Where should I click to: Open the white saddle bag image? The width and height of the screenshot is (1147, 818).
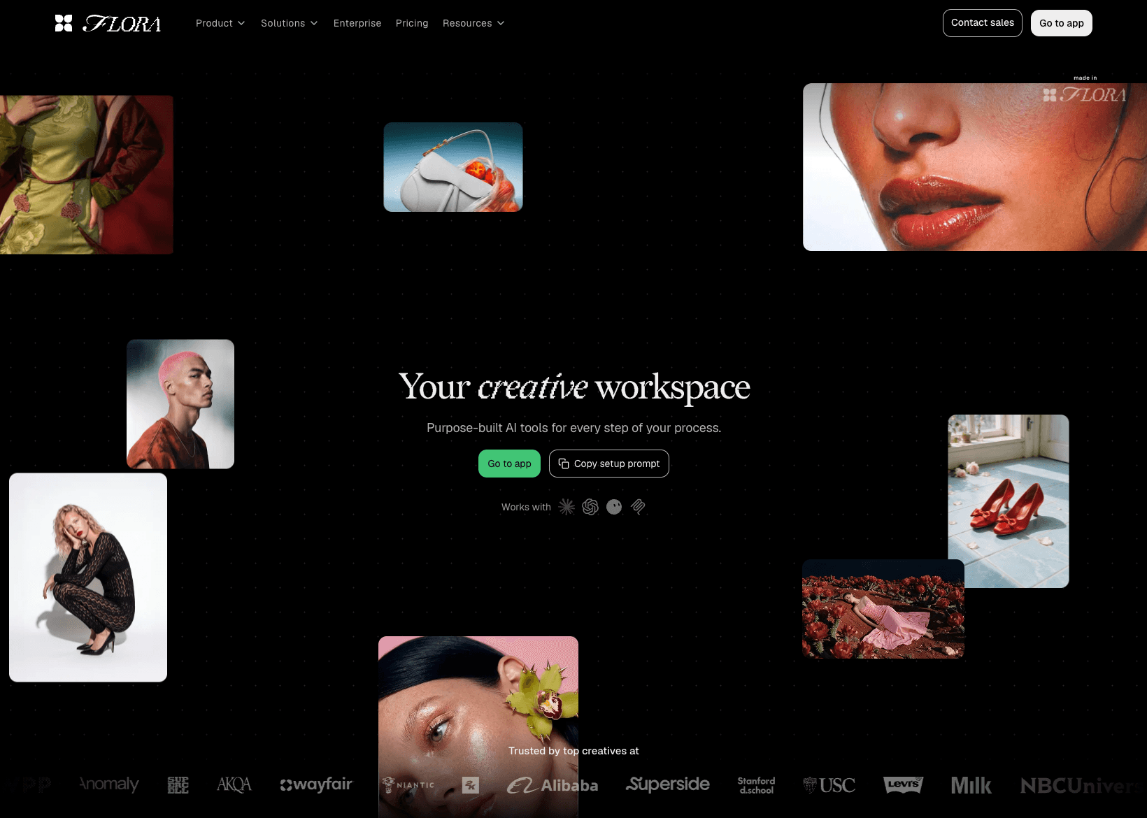(453, 167)
